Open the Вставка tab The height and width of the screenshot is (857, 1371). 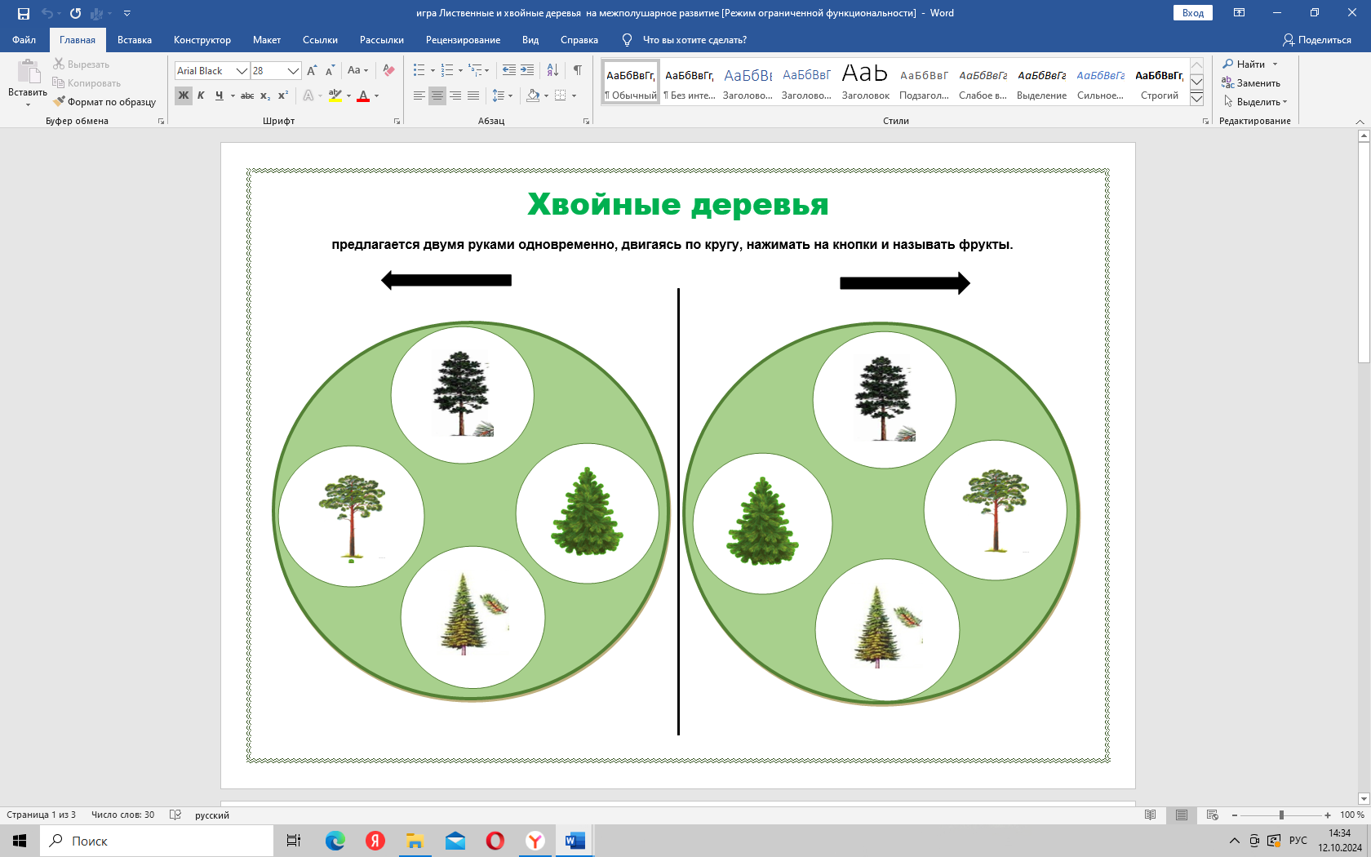pyautogui.click(x=134, y=40)
